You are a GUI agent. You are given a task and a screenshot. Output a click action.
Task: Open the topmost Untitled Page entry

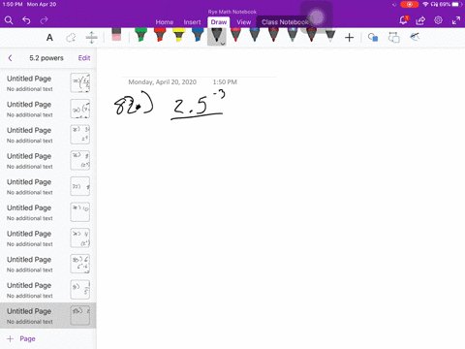point(47,83)
